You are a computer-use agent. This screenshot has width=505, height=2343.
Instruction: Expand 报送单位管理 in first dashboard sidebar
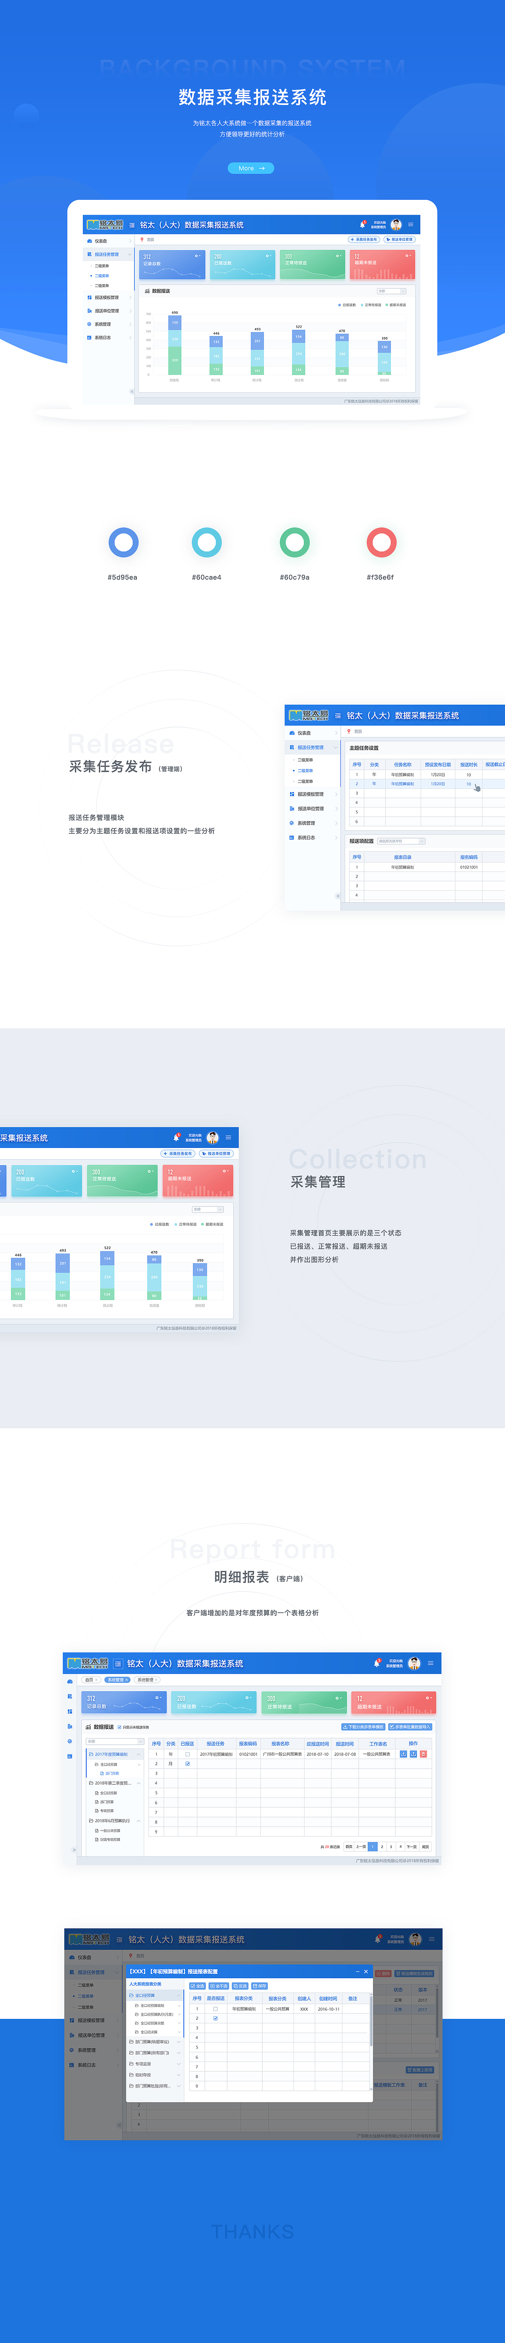coord(108,310)
